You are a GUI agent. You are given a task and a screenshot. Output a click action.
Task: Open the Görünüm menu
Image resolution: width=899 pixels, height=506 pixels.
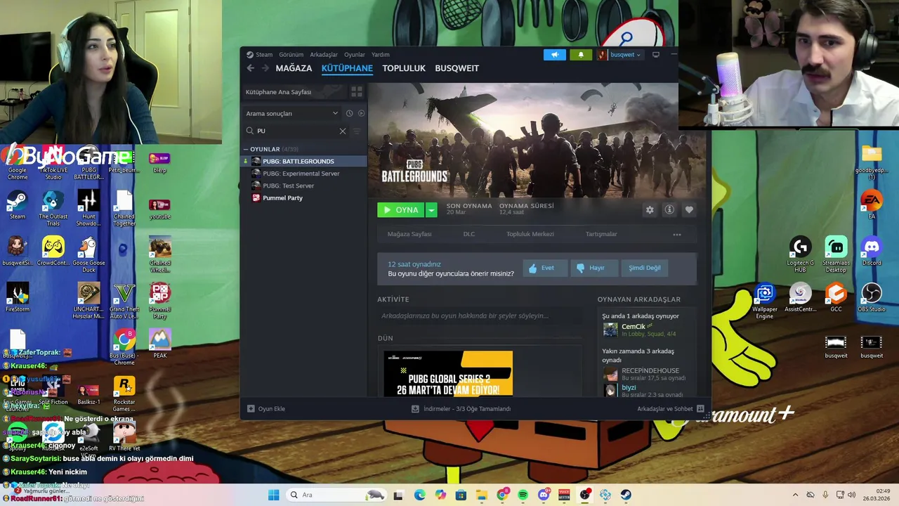point(291,54)
